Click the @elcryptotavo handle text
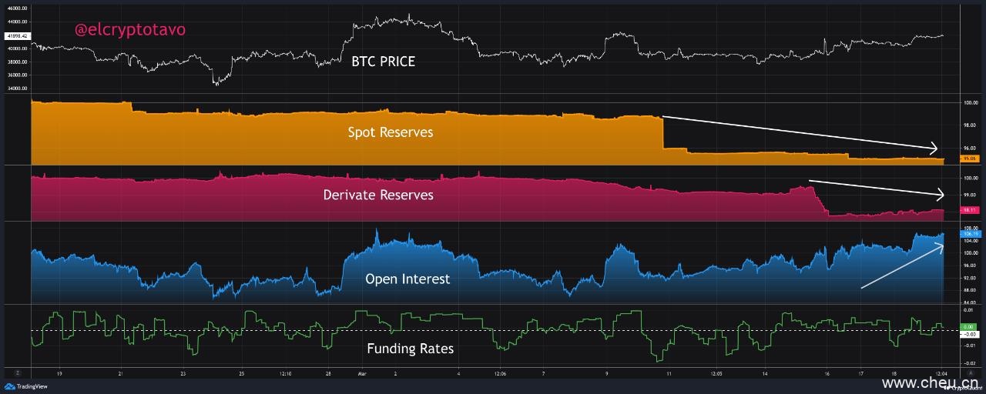Viewport: 986px width, 394px height. coord(129,30)
